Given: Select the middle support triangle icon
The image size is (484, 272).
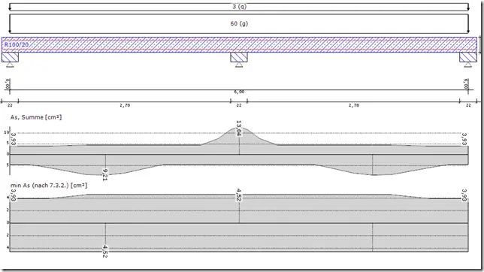Looking at the screenshot, I should (239, 65).
